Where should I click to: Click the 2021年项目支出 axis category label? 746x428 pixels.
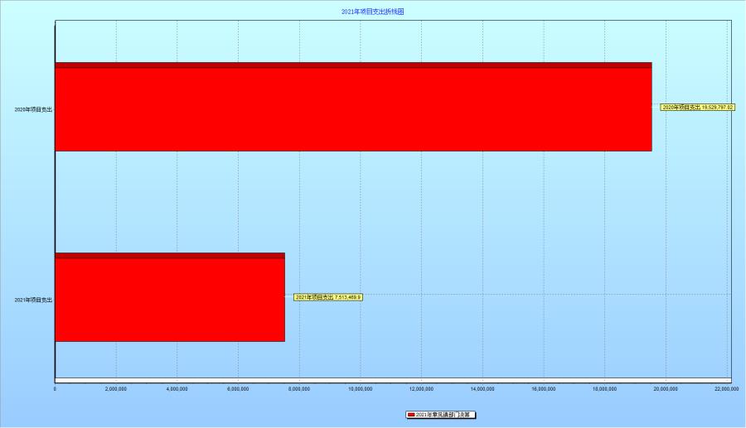pyautogui.click(x=34, y=300)
